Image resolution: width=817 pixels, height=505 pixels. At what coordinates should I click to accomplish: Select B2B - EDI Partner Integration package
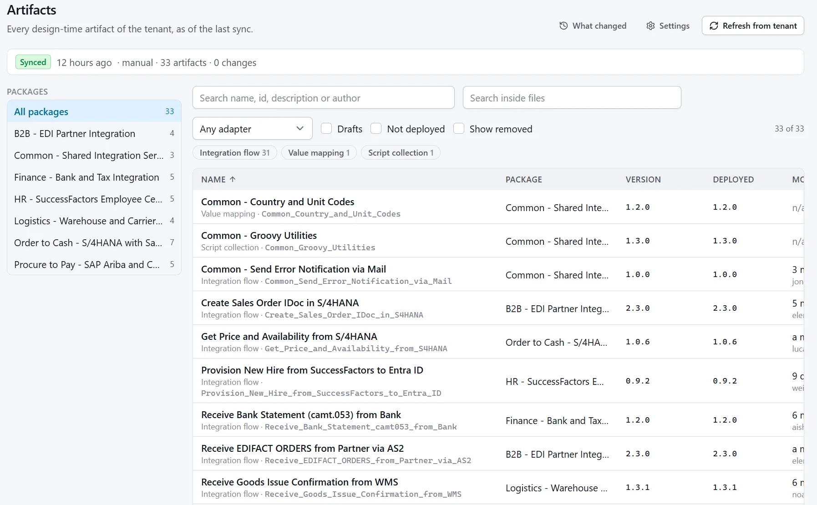(x=94, y=133)
